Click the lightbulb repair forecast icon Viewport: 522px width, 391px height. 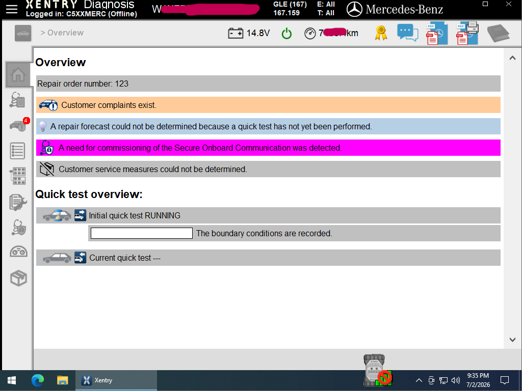click(43, 126)
